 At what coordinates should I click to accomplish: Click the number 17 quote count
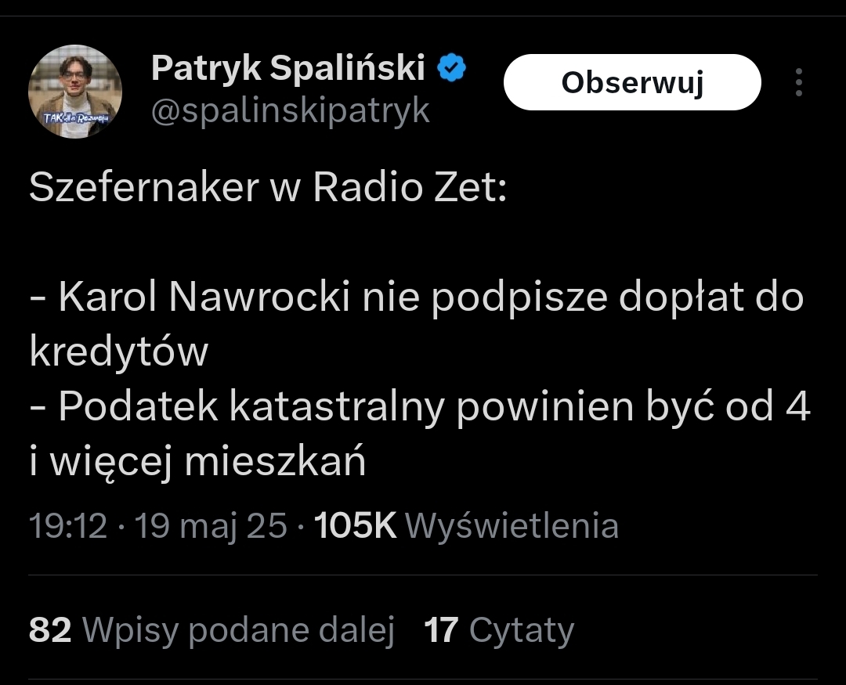441,630
